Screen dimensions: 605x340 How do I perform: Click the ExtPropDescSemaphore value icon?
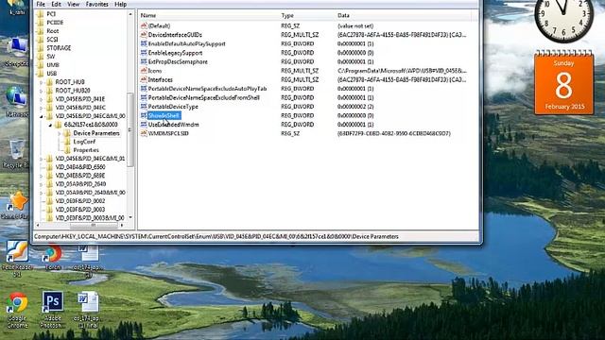click(144, 61)
